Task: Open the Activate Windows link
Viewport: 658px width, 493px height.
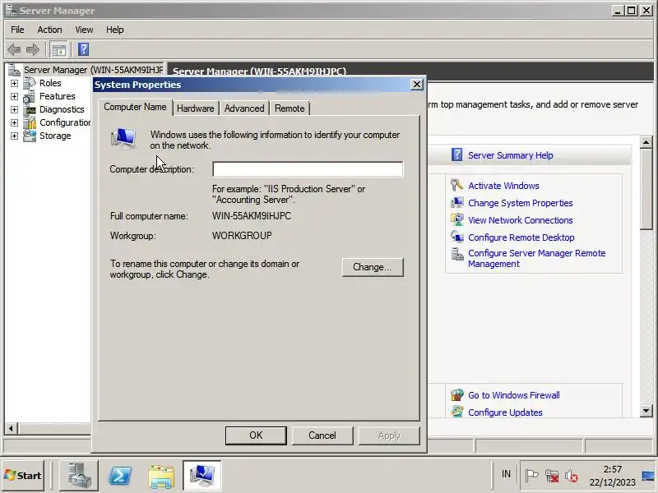Action: pos(503,186)
